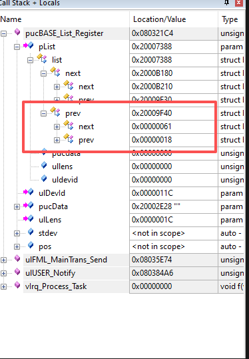Select the ulDevId row name
This screenshot has width=249, height=359.
(52, 193)
